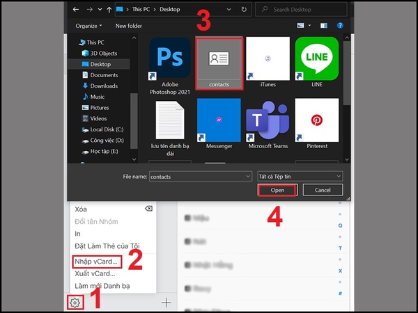This screenshot has height=313, width=418.
Task: Click the Open button
Action: [277, 190]
